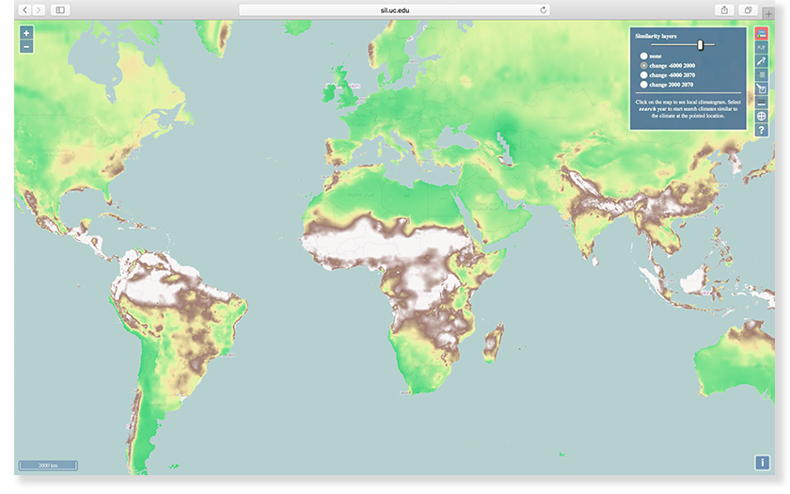
Task: Zoom in on the map
Action: click(x=26, y=33)
